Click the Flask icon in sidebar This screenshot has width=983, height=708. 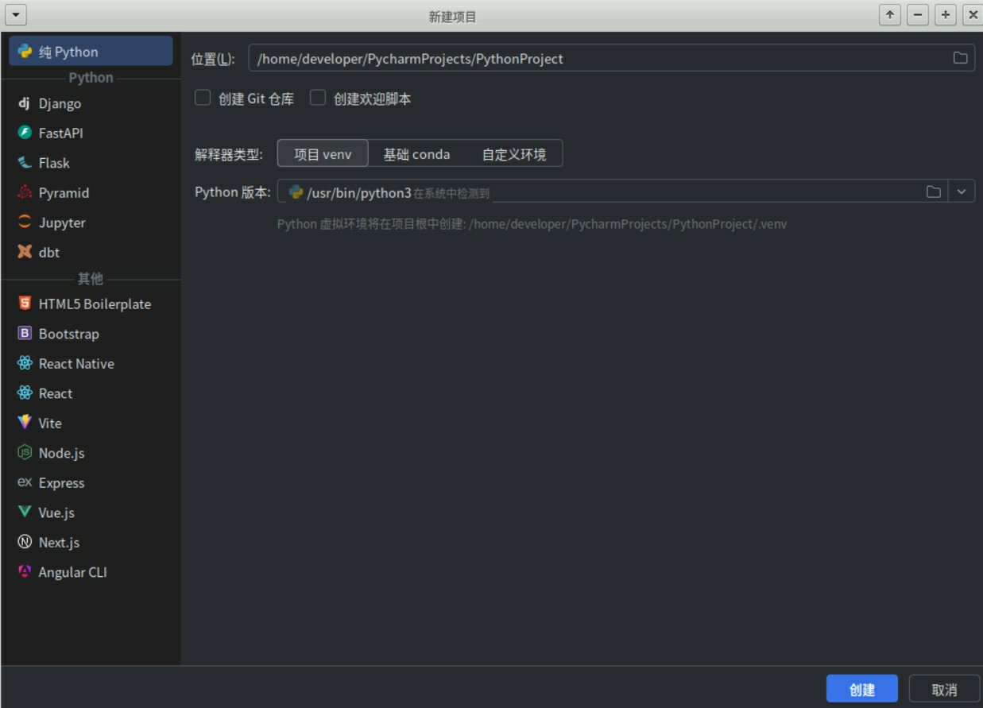(x=25, y=163)
